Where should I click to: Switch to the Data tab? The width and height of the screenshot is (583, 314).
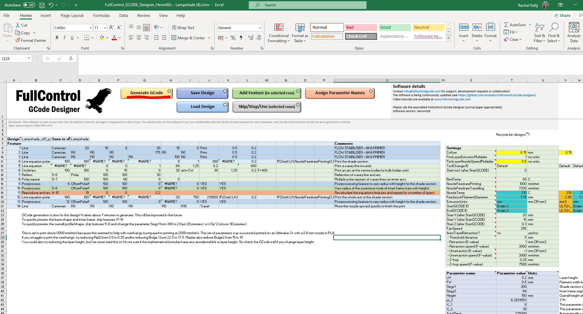tap(123, 16)
